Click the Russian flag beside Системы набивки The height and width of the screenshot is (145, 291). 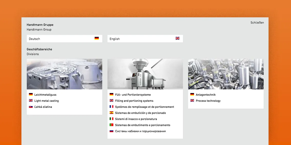click(111, 131)
